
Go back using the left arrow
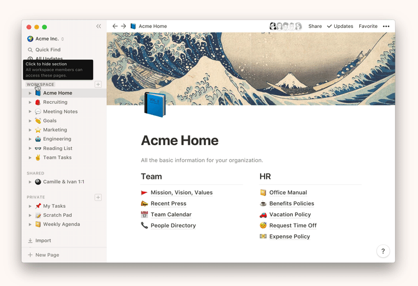[x=115, y=26]
